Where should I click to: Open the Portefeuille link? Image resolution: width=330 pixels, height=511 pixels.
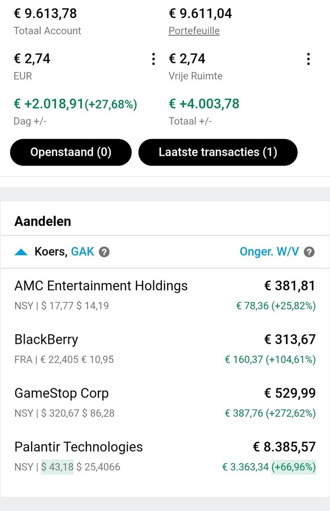[194, 31]
